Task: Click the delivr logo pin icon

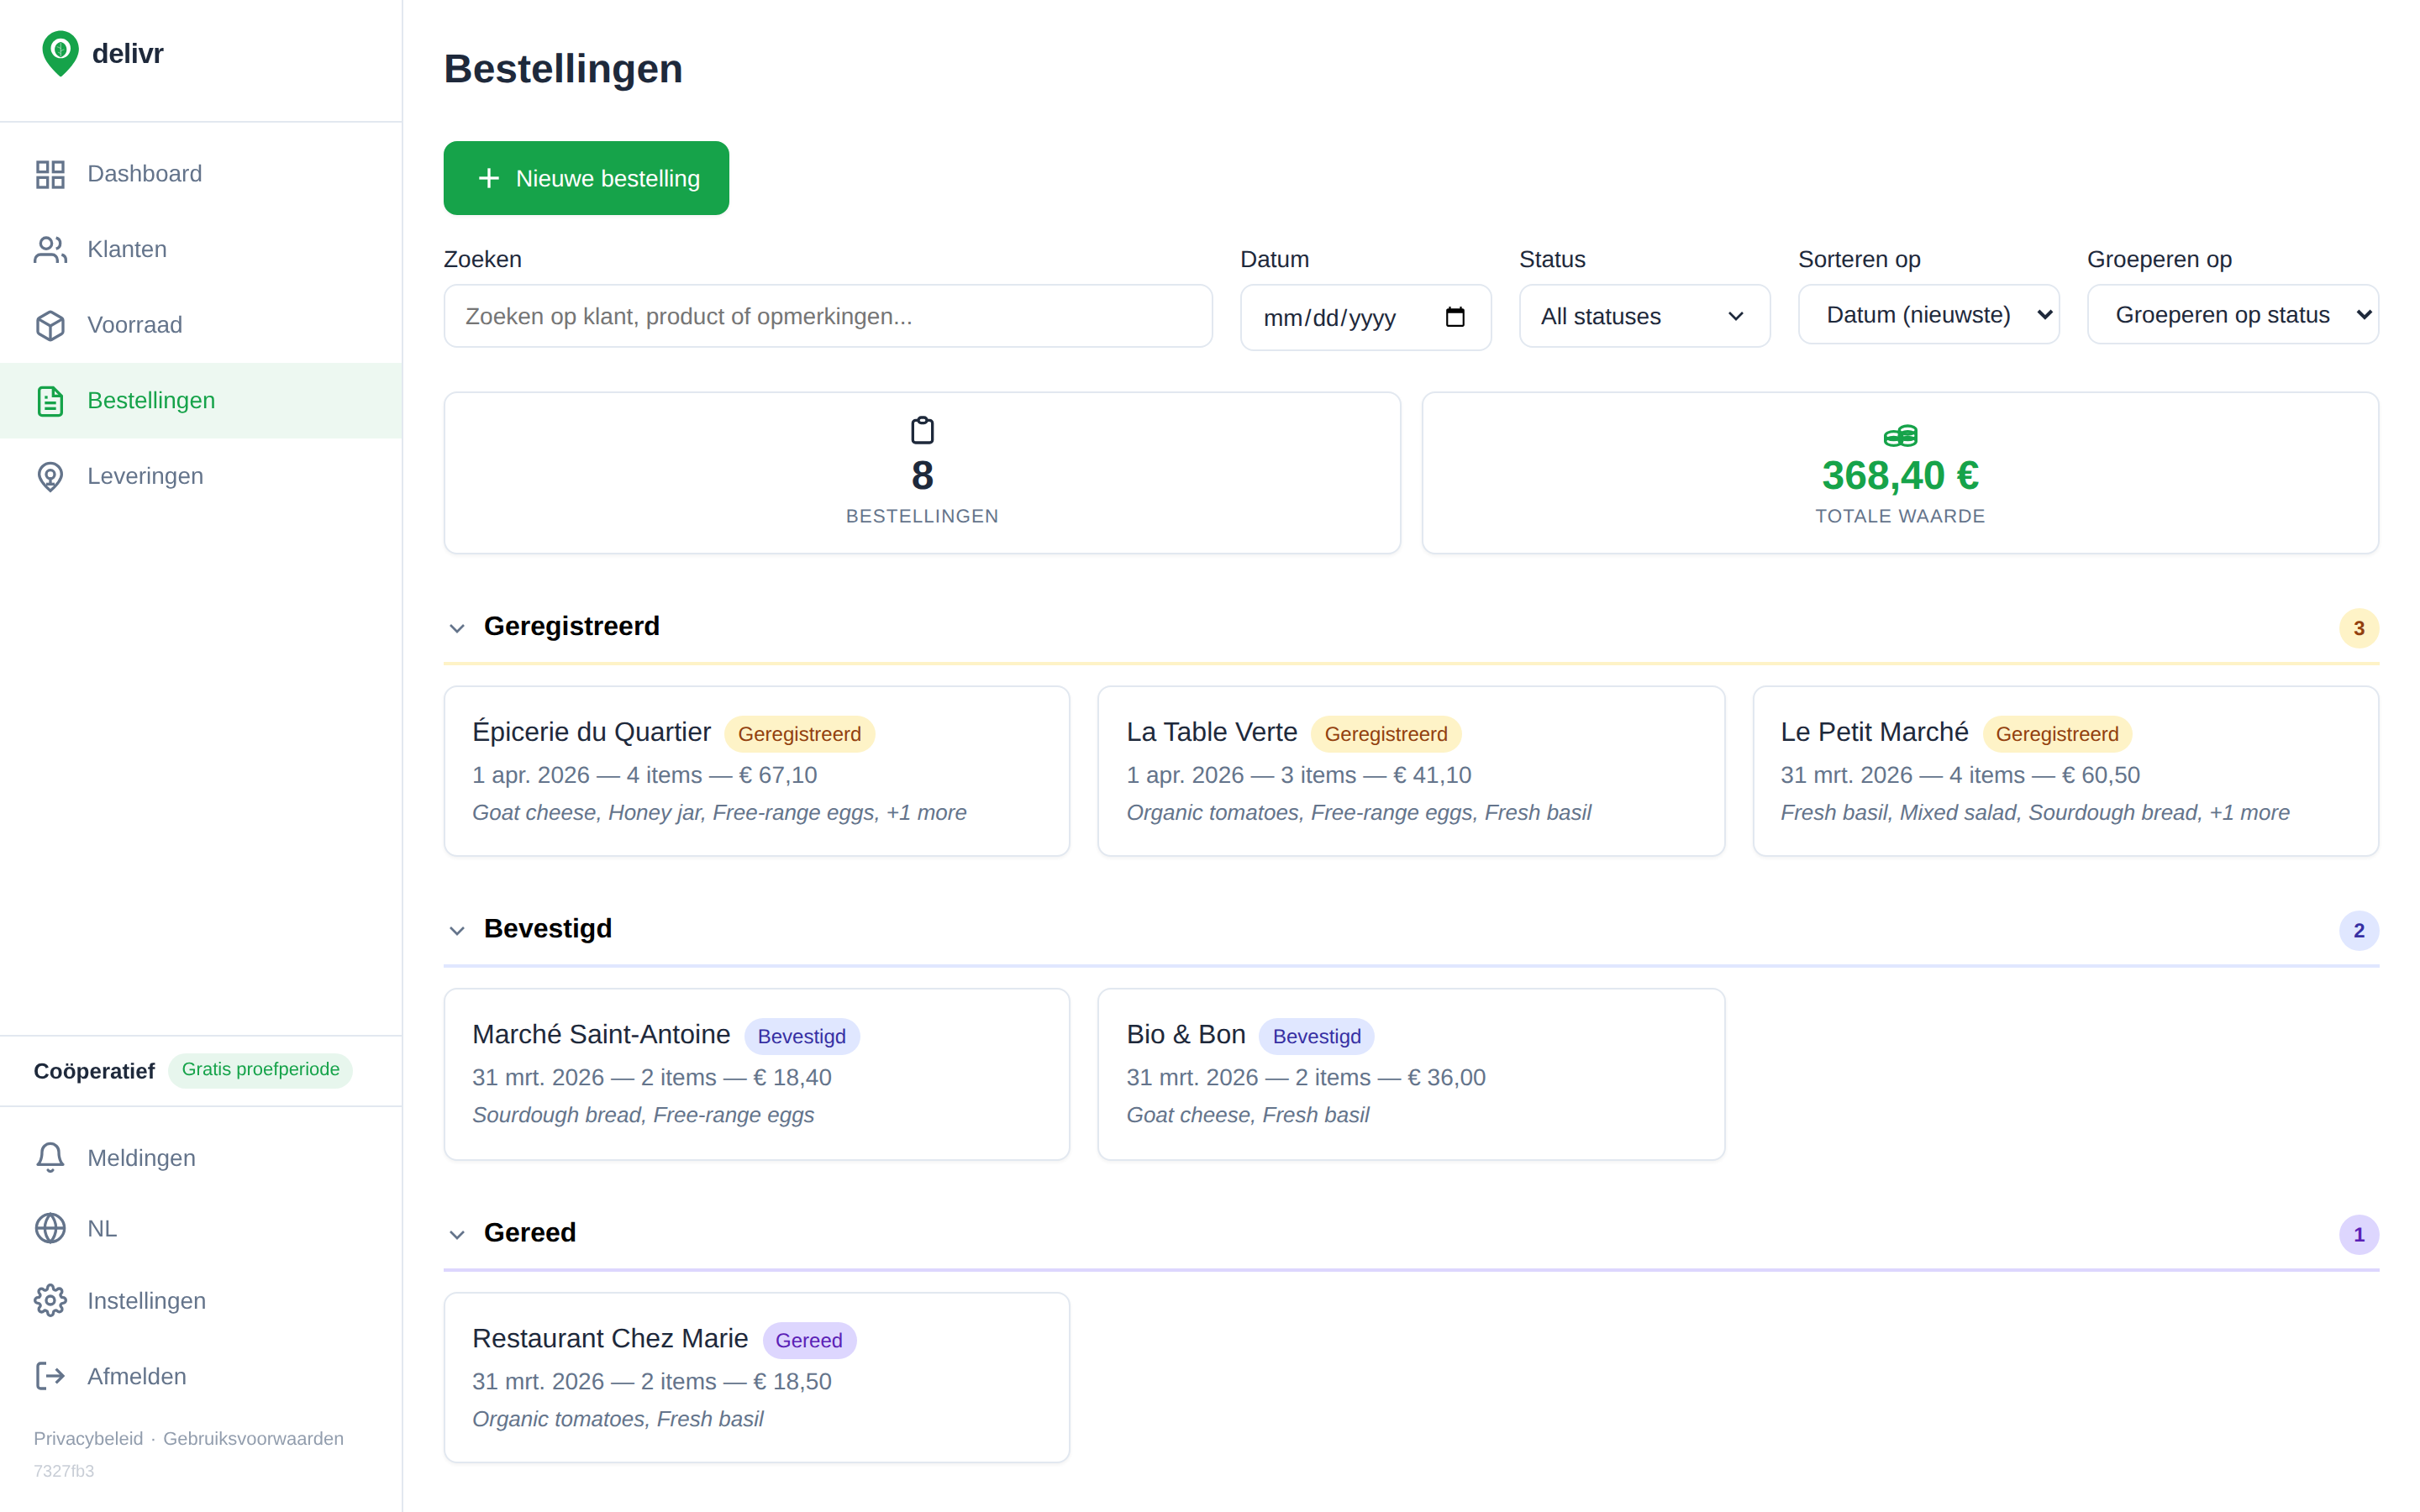Action: (60, 53)
